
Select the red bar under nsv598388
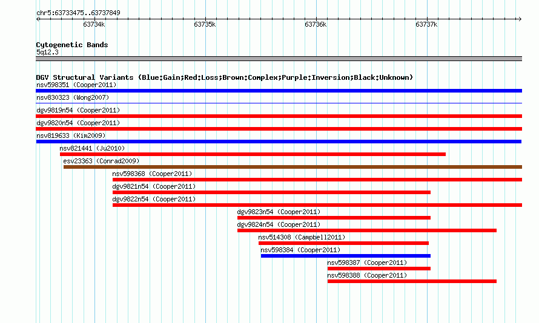click(412, 281)
